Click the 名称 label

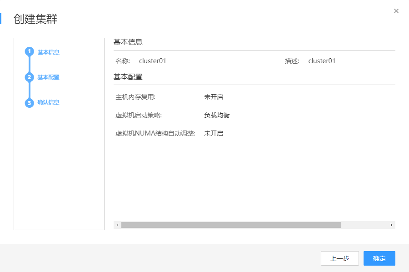[x=123, y=61]
